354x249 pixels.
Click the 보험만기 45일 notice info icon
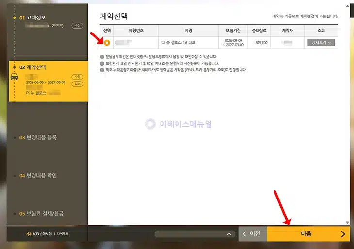click(102, 63)
